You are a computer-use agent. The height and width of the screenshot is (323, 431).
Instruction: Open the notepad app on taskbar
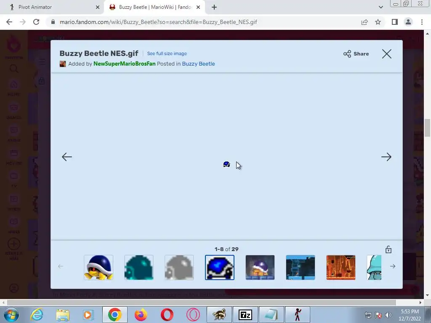[x=271, y=315]
